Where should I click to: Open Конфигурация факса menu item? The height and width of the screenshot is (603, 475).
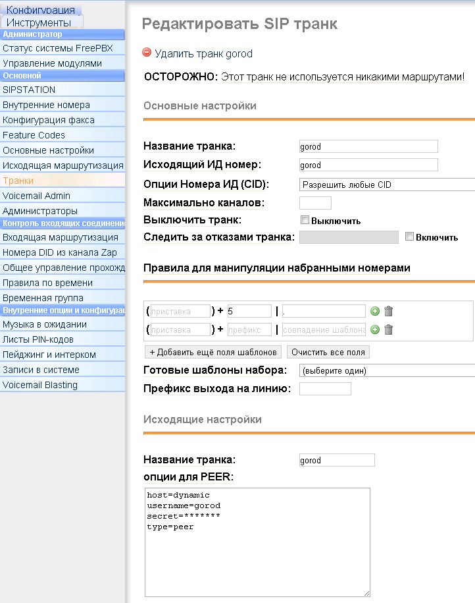click(x=63, y=120)
